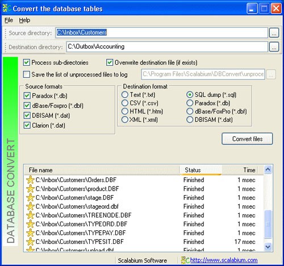Click the 17 msec time value
Viewport: 284px width, 266px height.
click(x=245, y=242)
